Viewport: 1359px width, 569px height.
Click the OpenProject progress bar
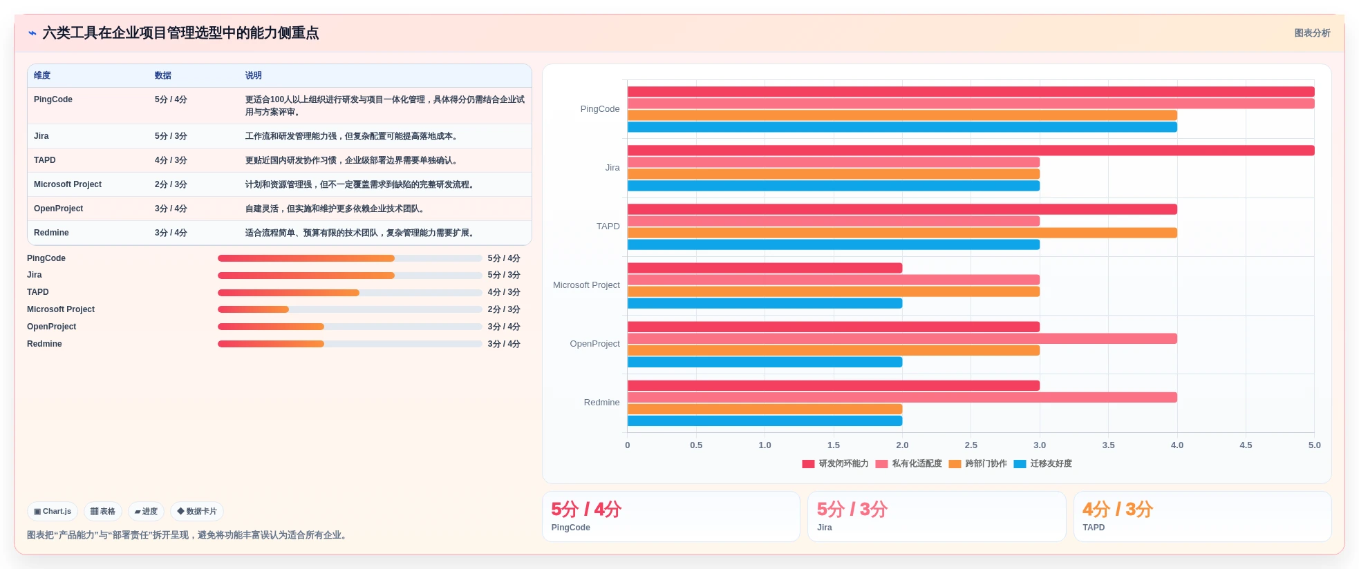[350, 327]
